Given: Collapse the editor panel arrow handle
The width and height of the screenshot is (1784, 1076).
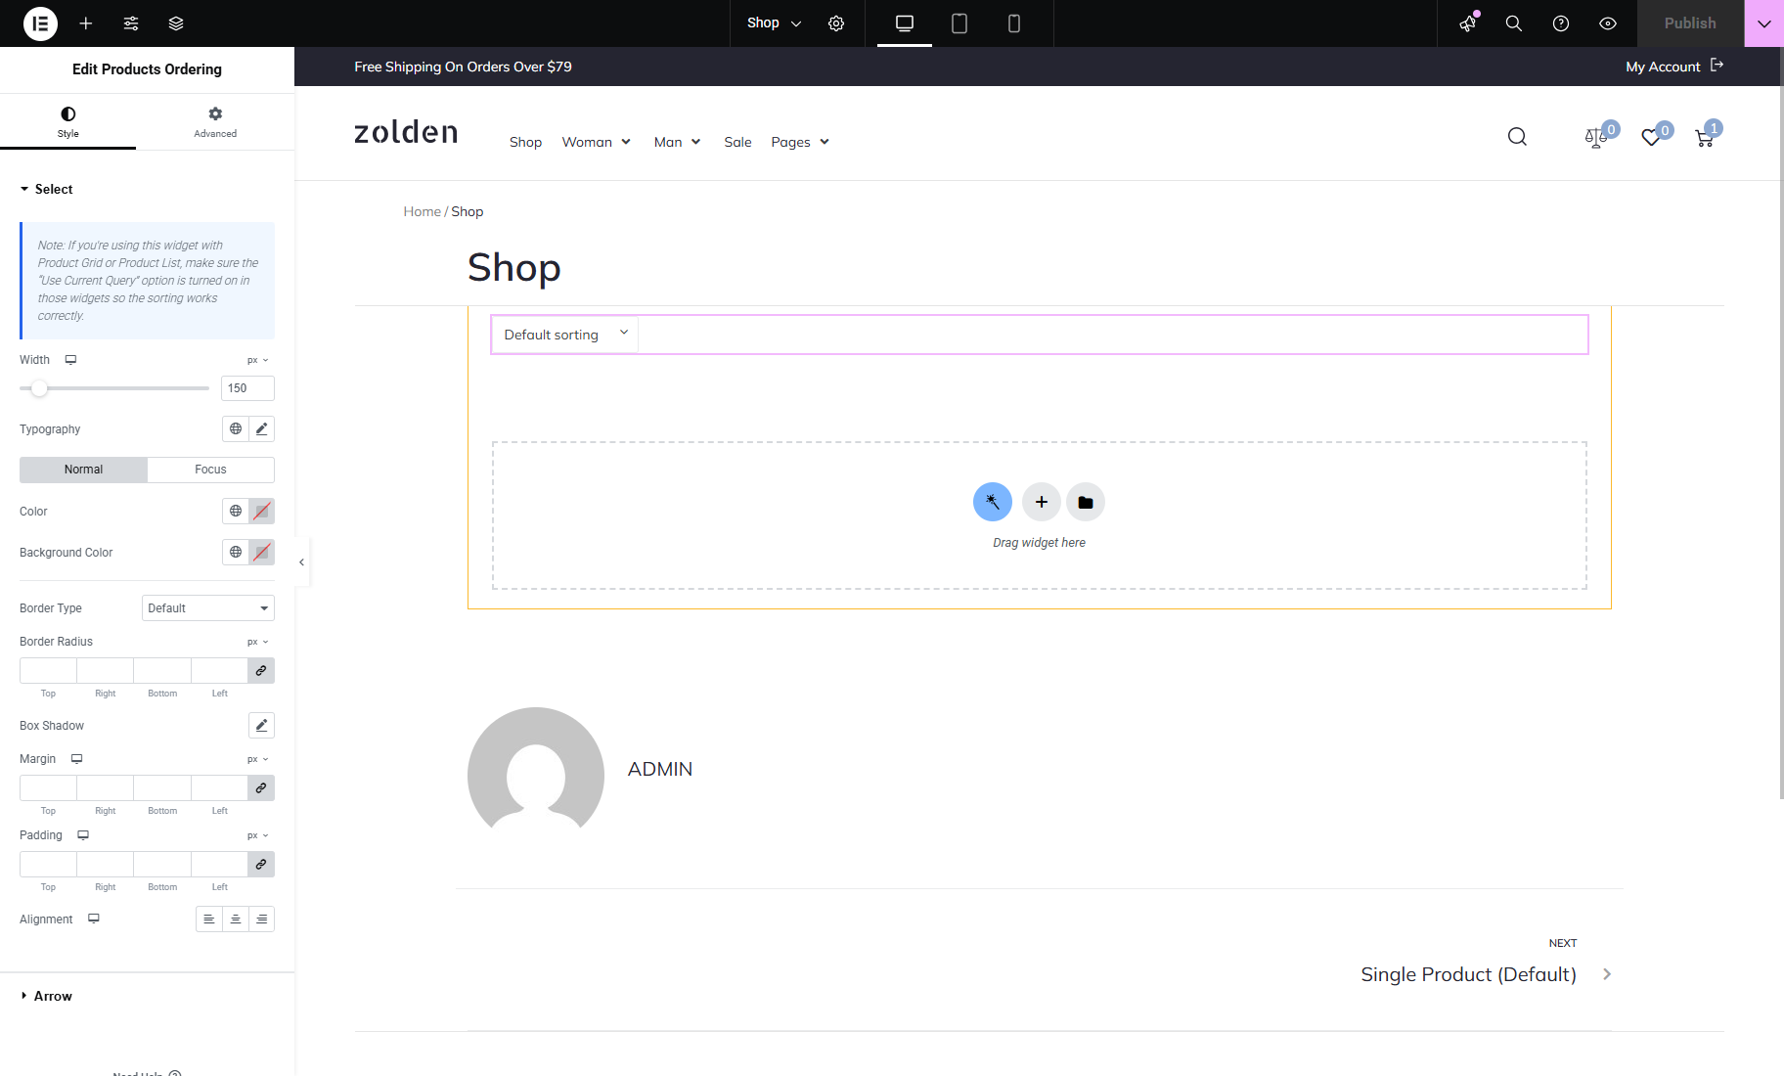Looking at the screenshot, I should click(x=301, y=561).
